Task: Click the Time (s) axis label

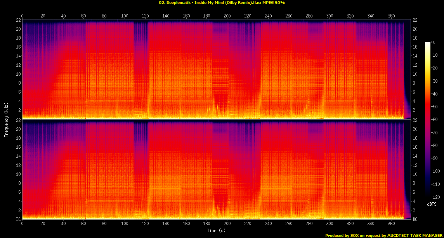Action: (216, 230)
